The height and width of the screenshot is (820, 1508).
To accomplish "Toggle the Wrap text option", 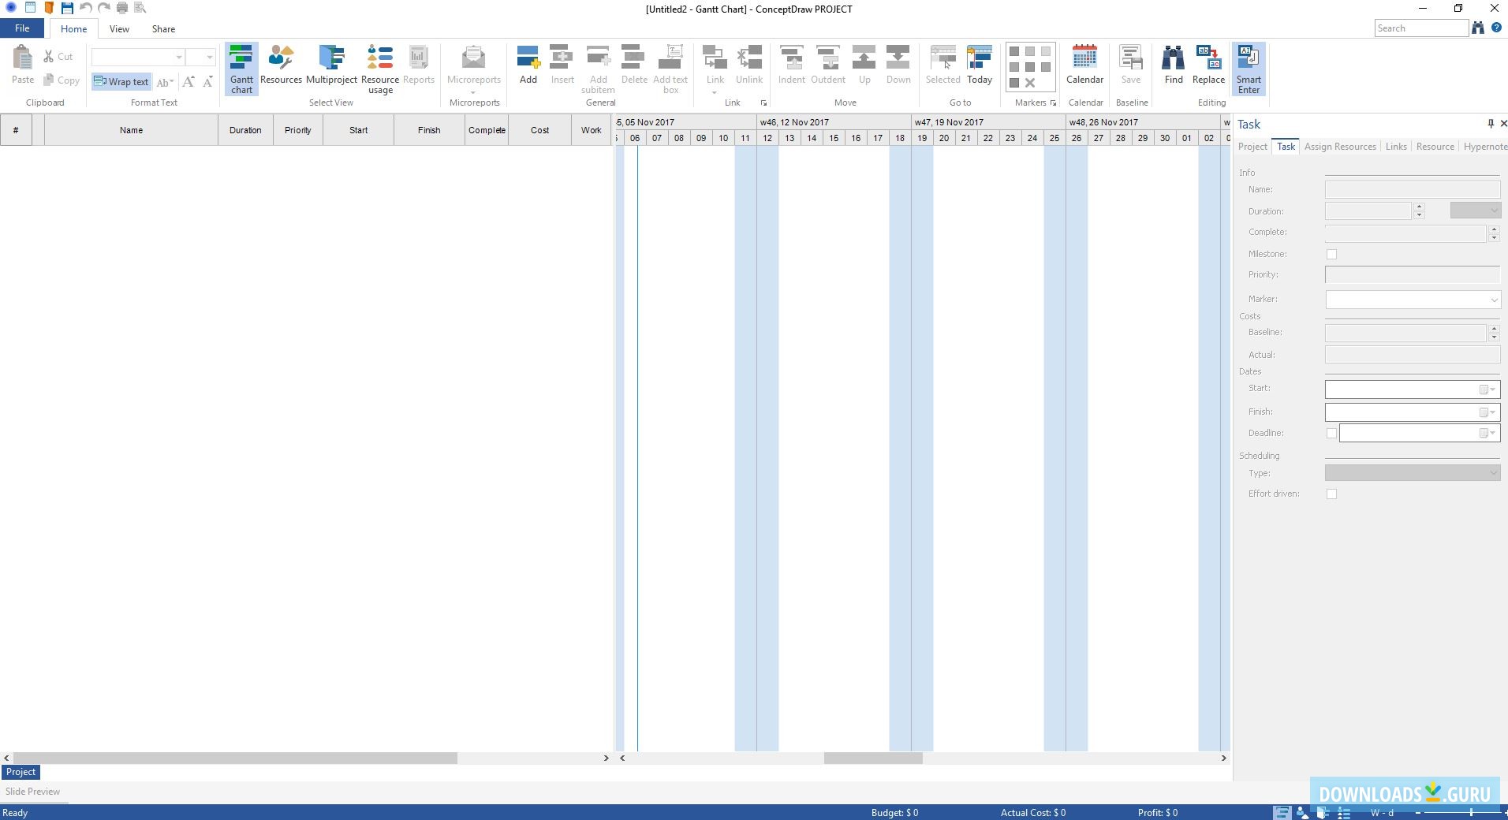I will point(121,81).
